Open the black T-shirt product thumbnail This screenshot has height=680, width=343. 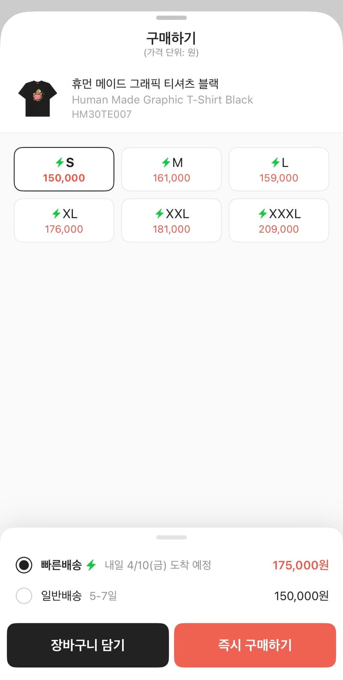pos(38,98)
